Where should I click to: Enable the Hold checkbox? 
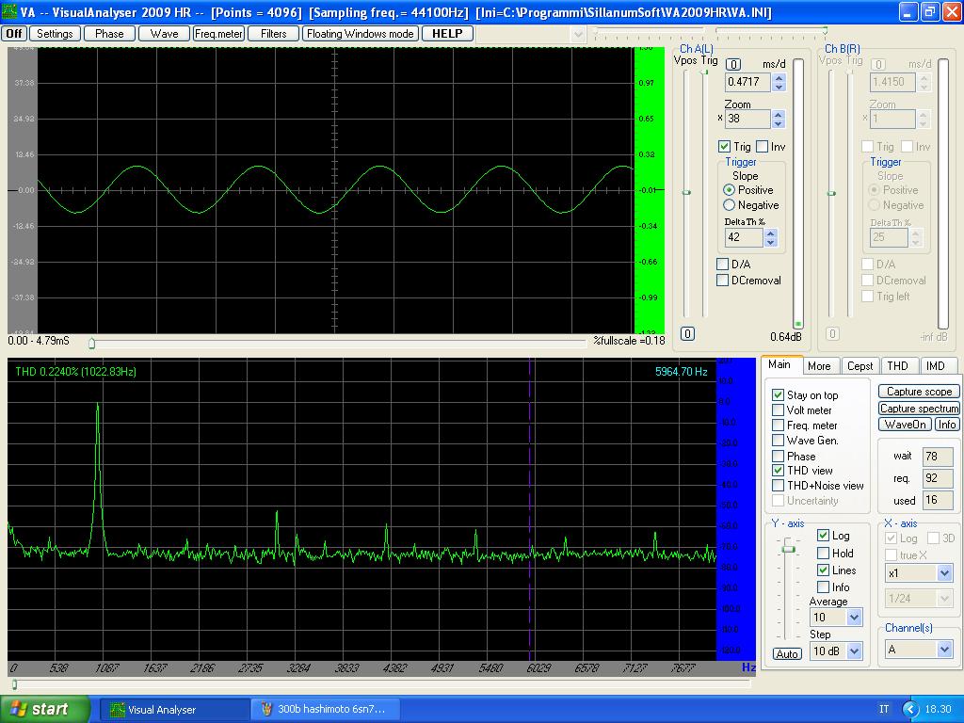pos(823,554)
